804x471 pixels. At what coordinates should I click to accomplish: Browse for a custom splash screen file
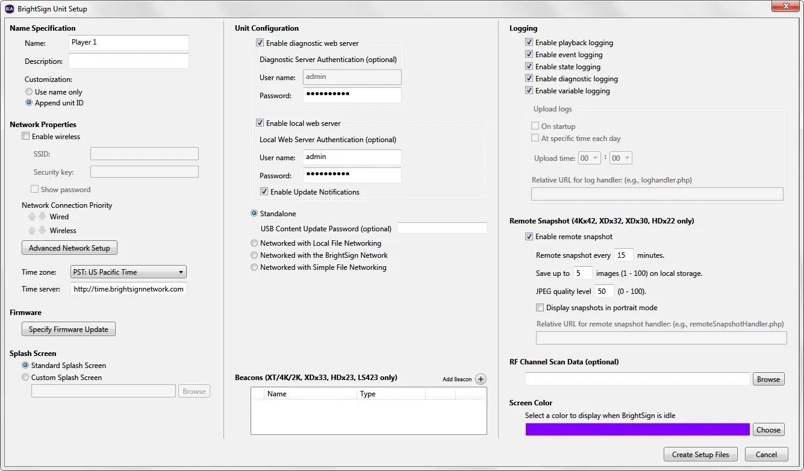click(x=194, y=391)
